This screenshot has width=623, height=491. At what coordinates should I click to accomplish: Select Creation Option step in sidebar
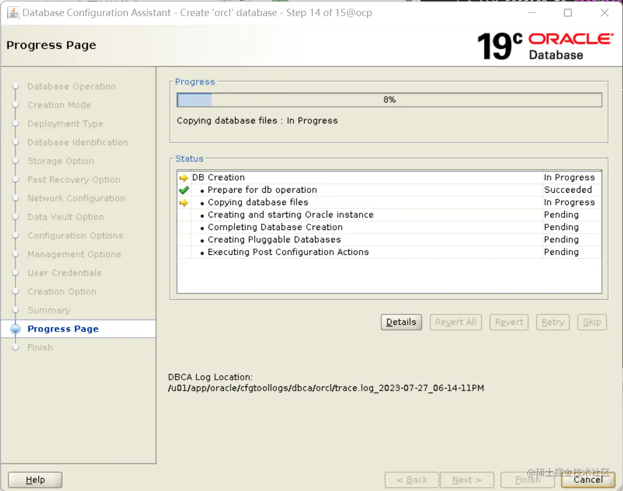[x=62, y=292]
